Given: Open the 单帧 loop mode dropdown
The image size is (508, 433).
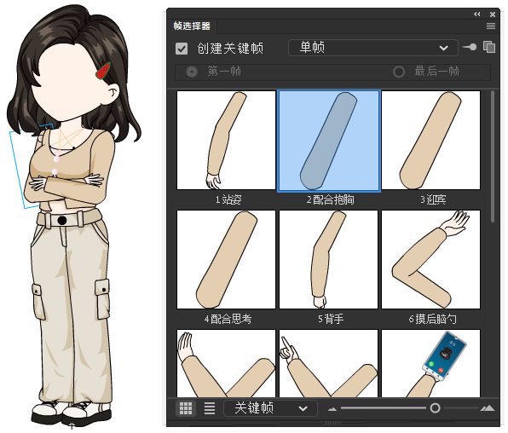Looking at the screenshot, I should click(x=372, y=48).
